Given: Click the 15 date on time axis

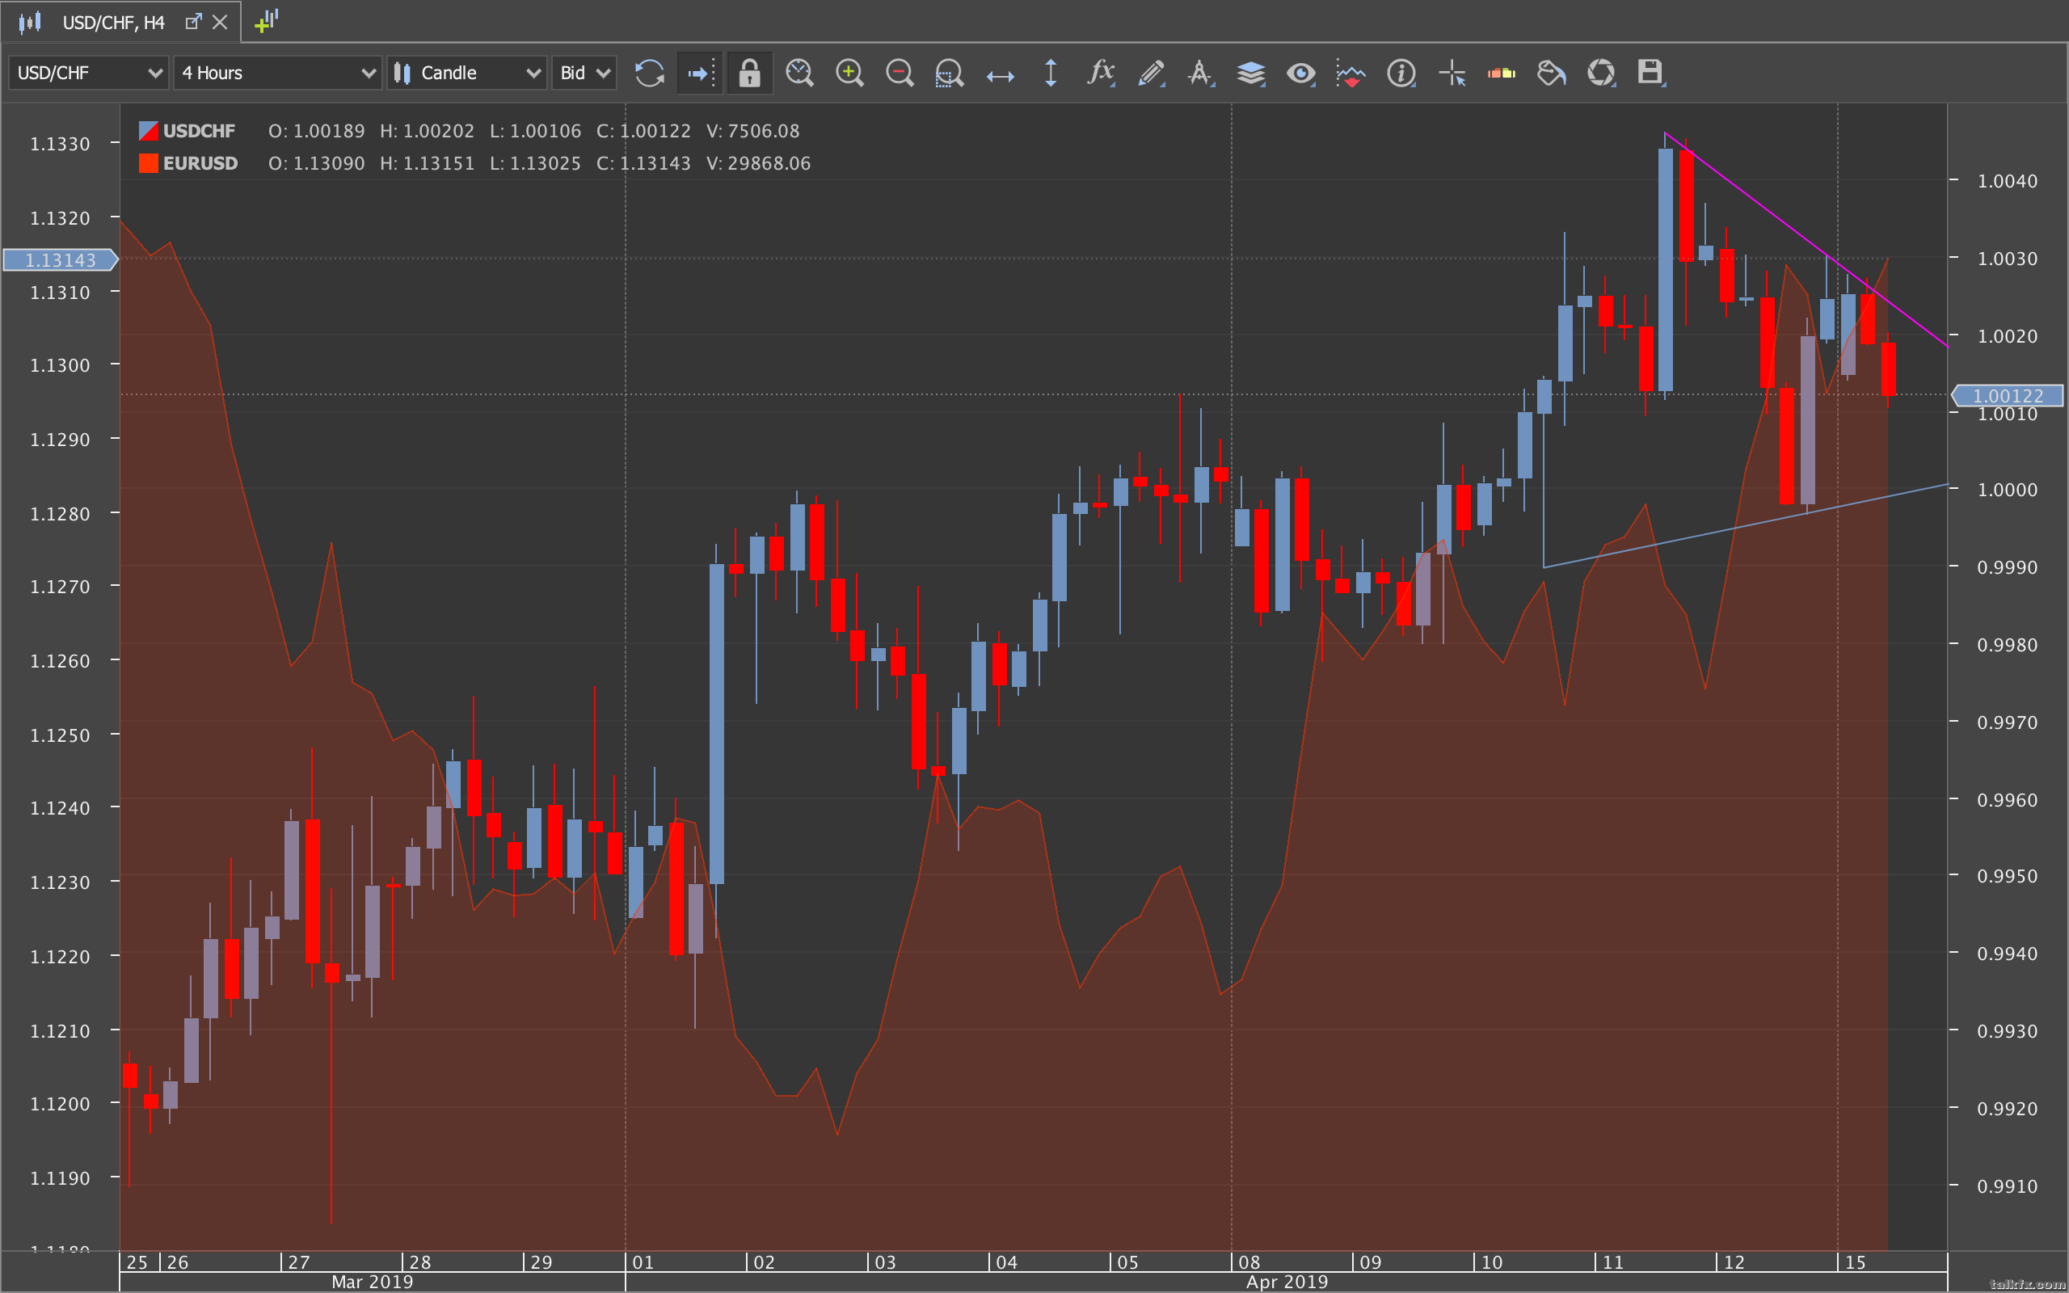Looking at the screenshot, I should [x=1856, y=1262].
